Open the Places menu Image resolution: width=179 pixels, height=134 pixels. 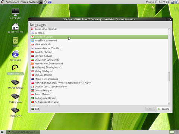click(24, 2)
